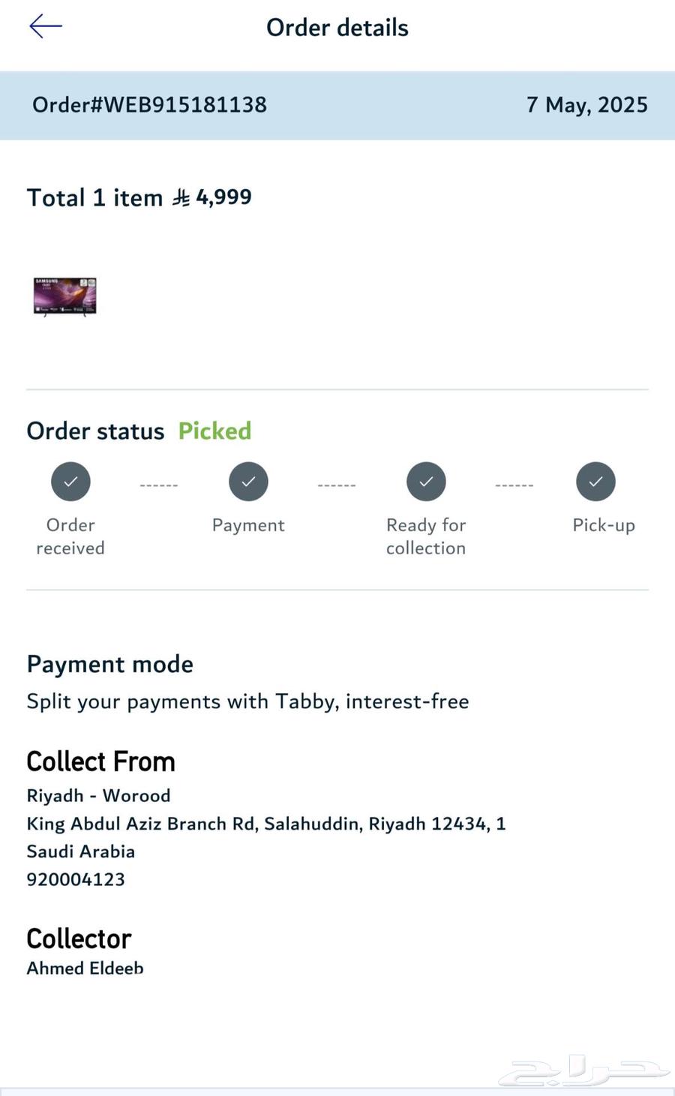Click the Ready for collection checkmark
675x1096 pixels.
click(426, 482)
